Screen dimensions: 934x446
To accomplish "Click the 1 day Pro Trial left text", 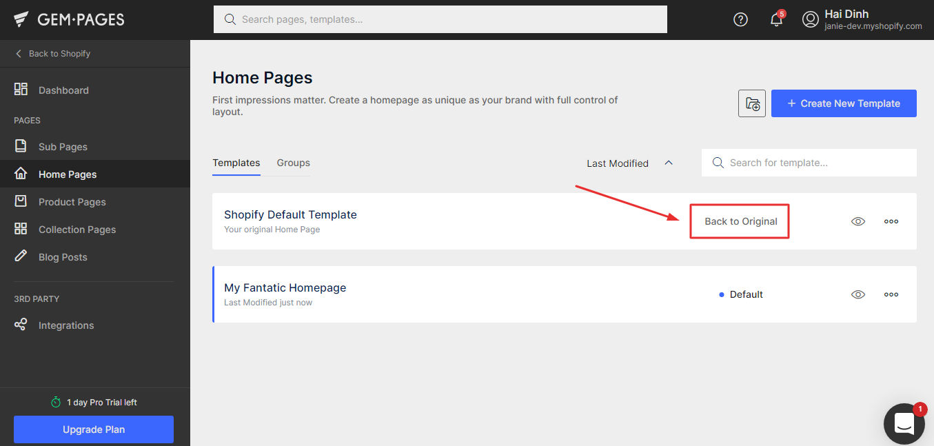I will click(x=102, y=403).
